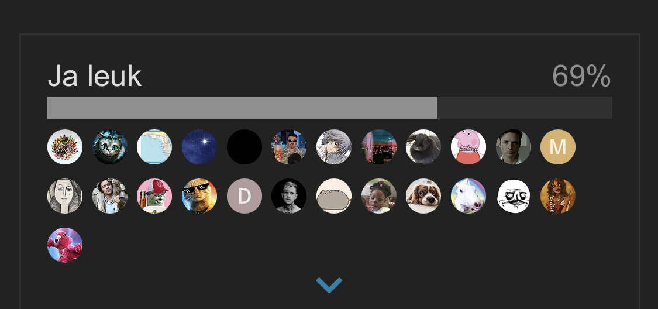Select the unicorn avatar
Viewport: 658px width, 309px height.
[x=468, y=196]
